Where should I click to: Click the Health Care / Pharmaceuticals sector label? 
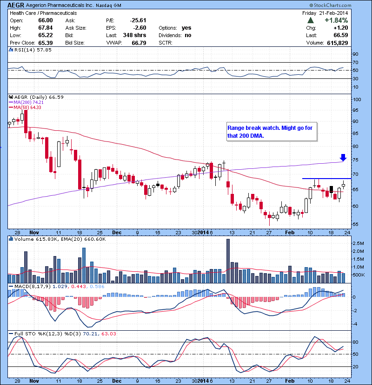coord(43,13)
